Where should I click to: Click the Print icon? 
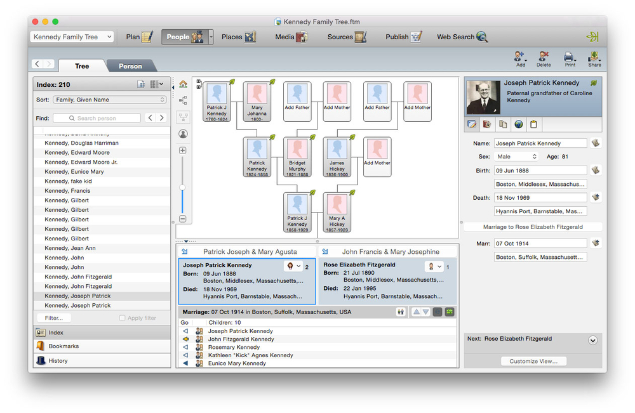[x=570, y=58]
